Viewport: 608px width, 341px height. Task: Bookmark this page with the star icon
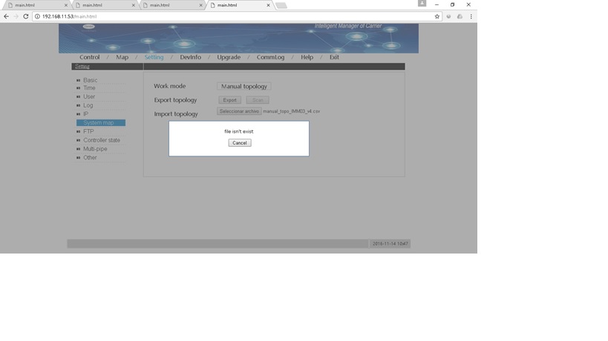[437, 16]
